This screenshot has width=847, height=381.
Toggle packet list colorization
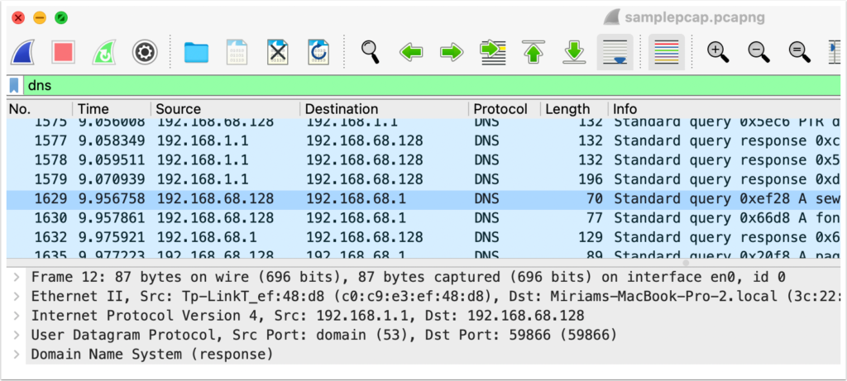(x=666, y=52)
